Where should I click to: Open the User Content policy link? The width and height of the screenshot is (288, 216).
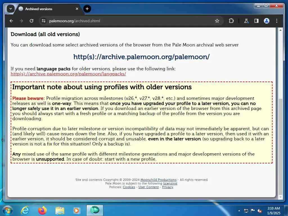click(148, 187)
